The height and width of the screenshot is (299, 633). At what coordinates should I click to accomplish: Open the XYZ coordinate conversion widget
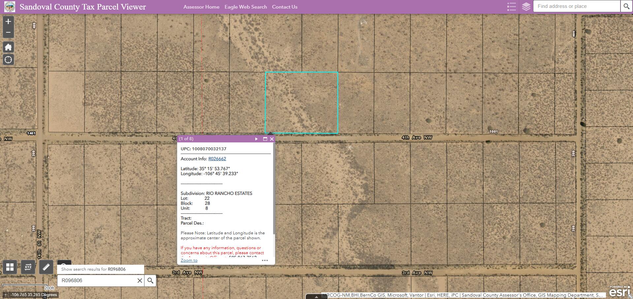28,267
